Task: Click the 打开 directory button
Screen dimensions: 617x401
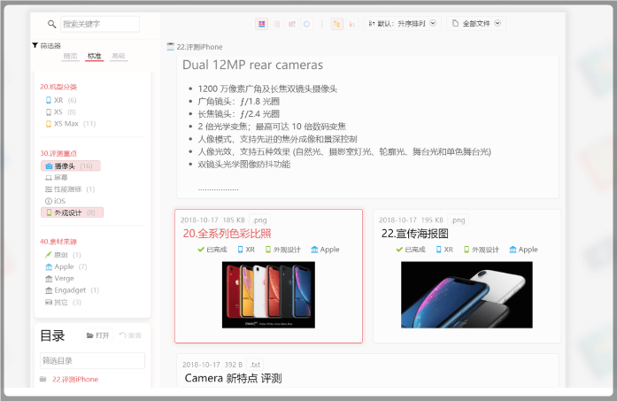Action: pyautogui.click(x=97, y=335)
